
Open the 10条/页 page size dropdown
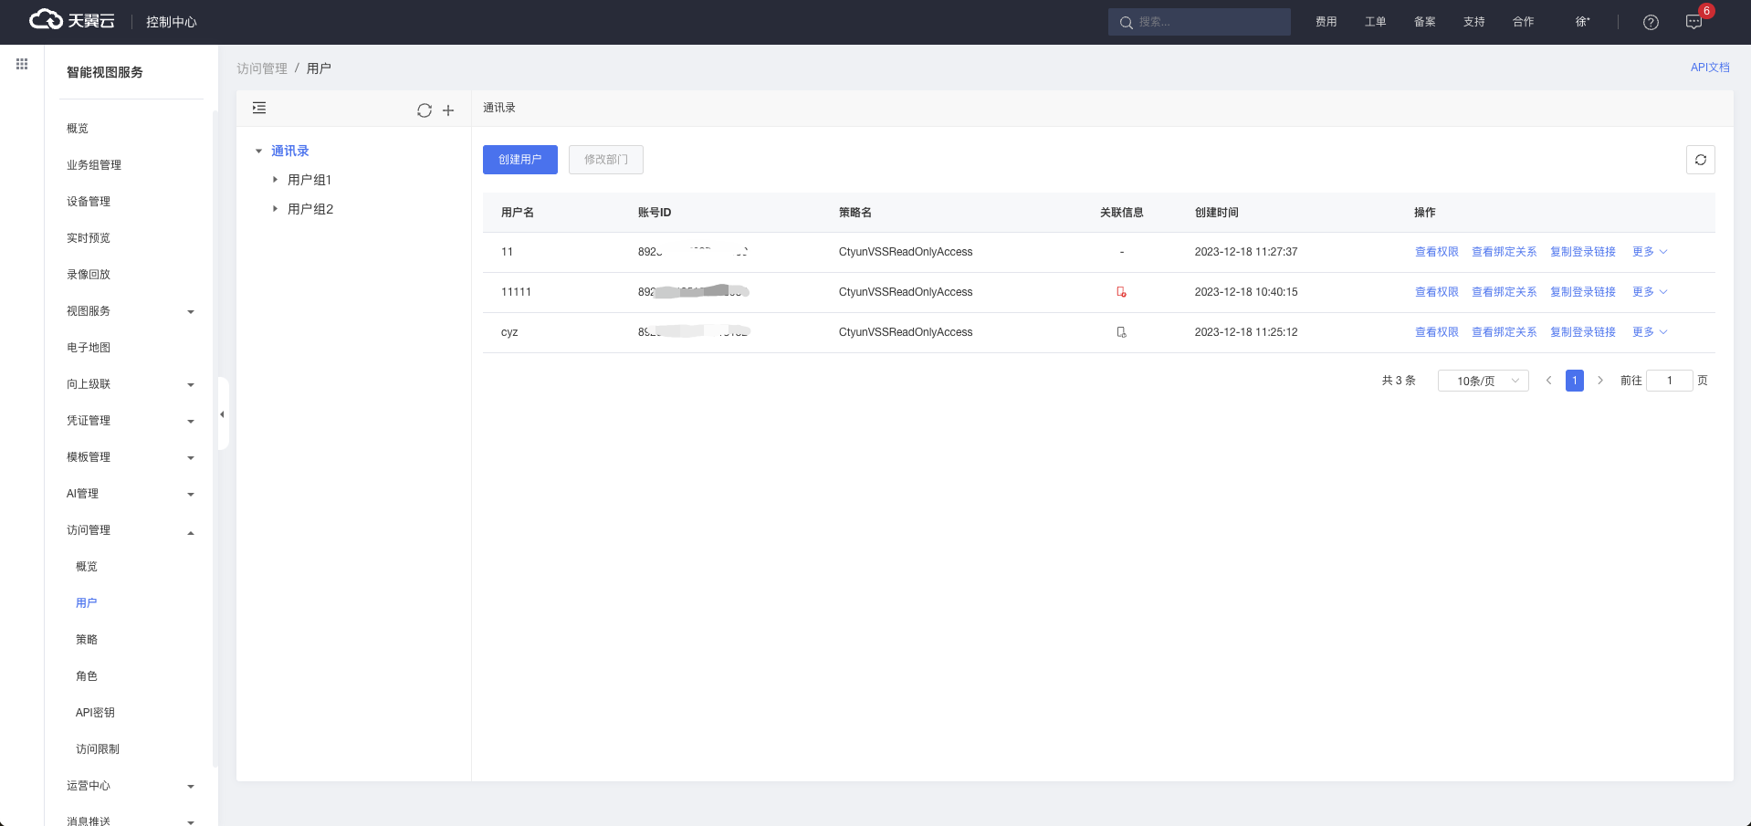(x=1483, y=381)
